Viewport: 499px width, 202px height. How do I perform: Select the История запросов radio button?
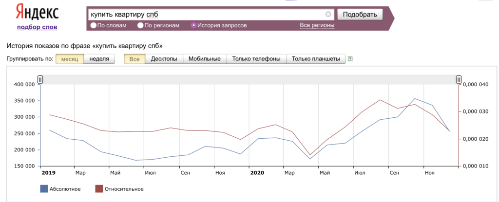pyautogui.click(x=193, y=25)
